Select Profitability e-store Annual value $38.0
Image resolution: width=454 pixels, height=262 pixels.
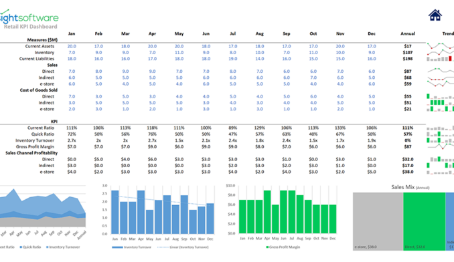click(408, 172)
